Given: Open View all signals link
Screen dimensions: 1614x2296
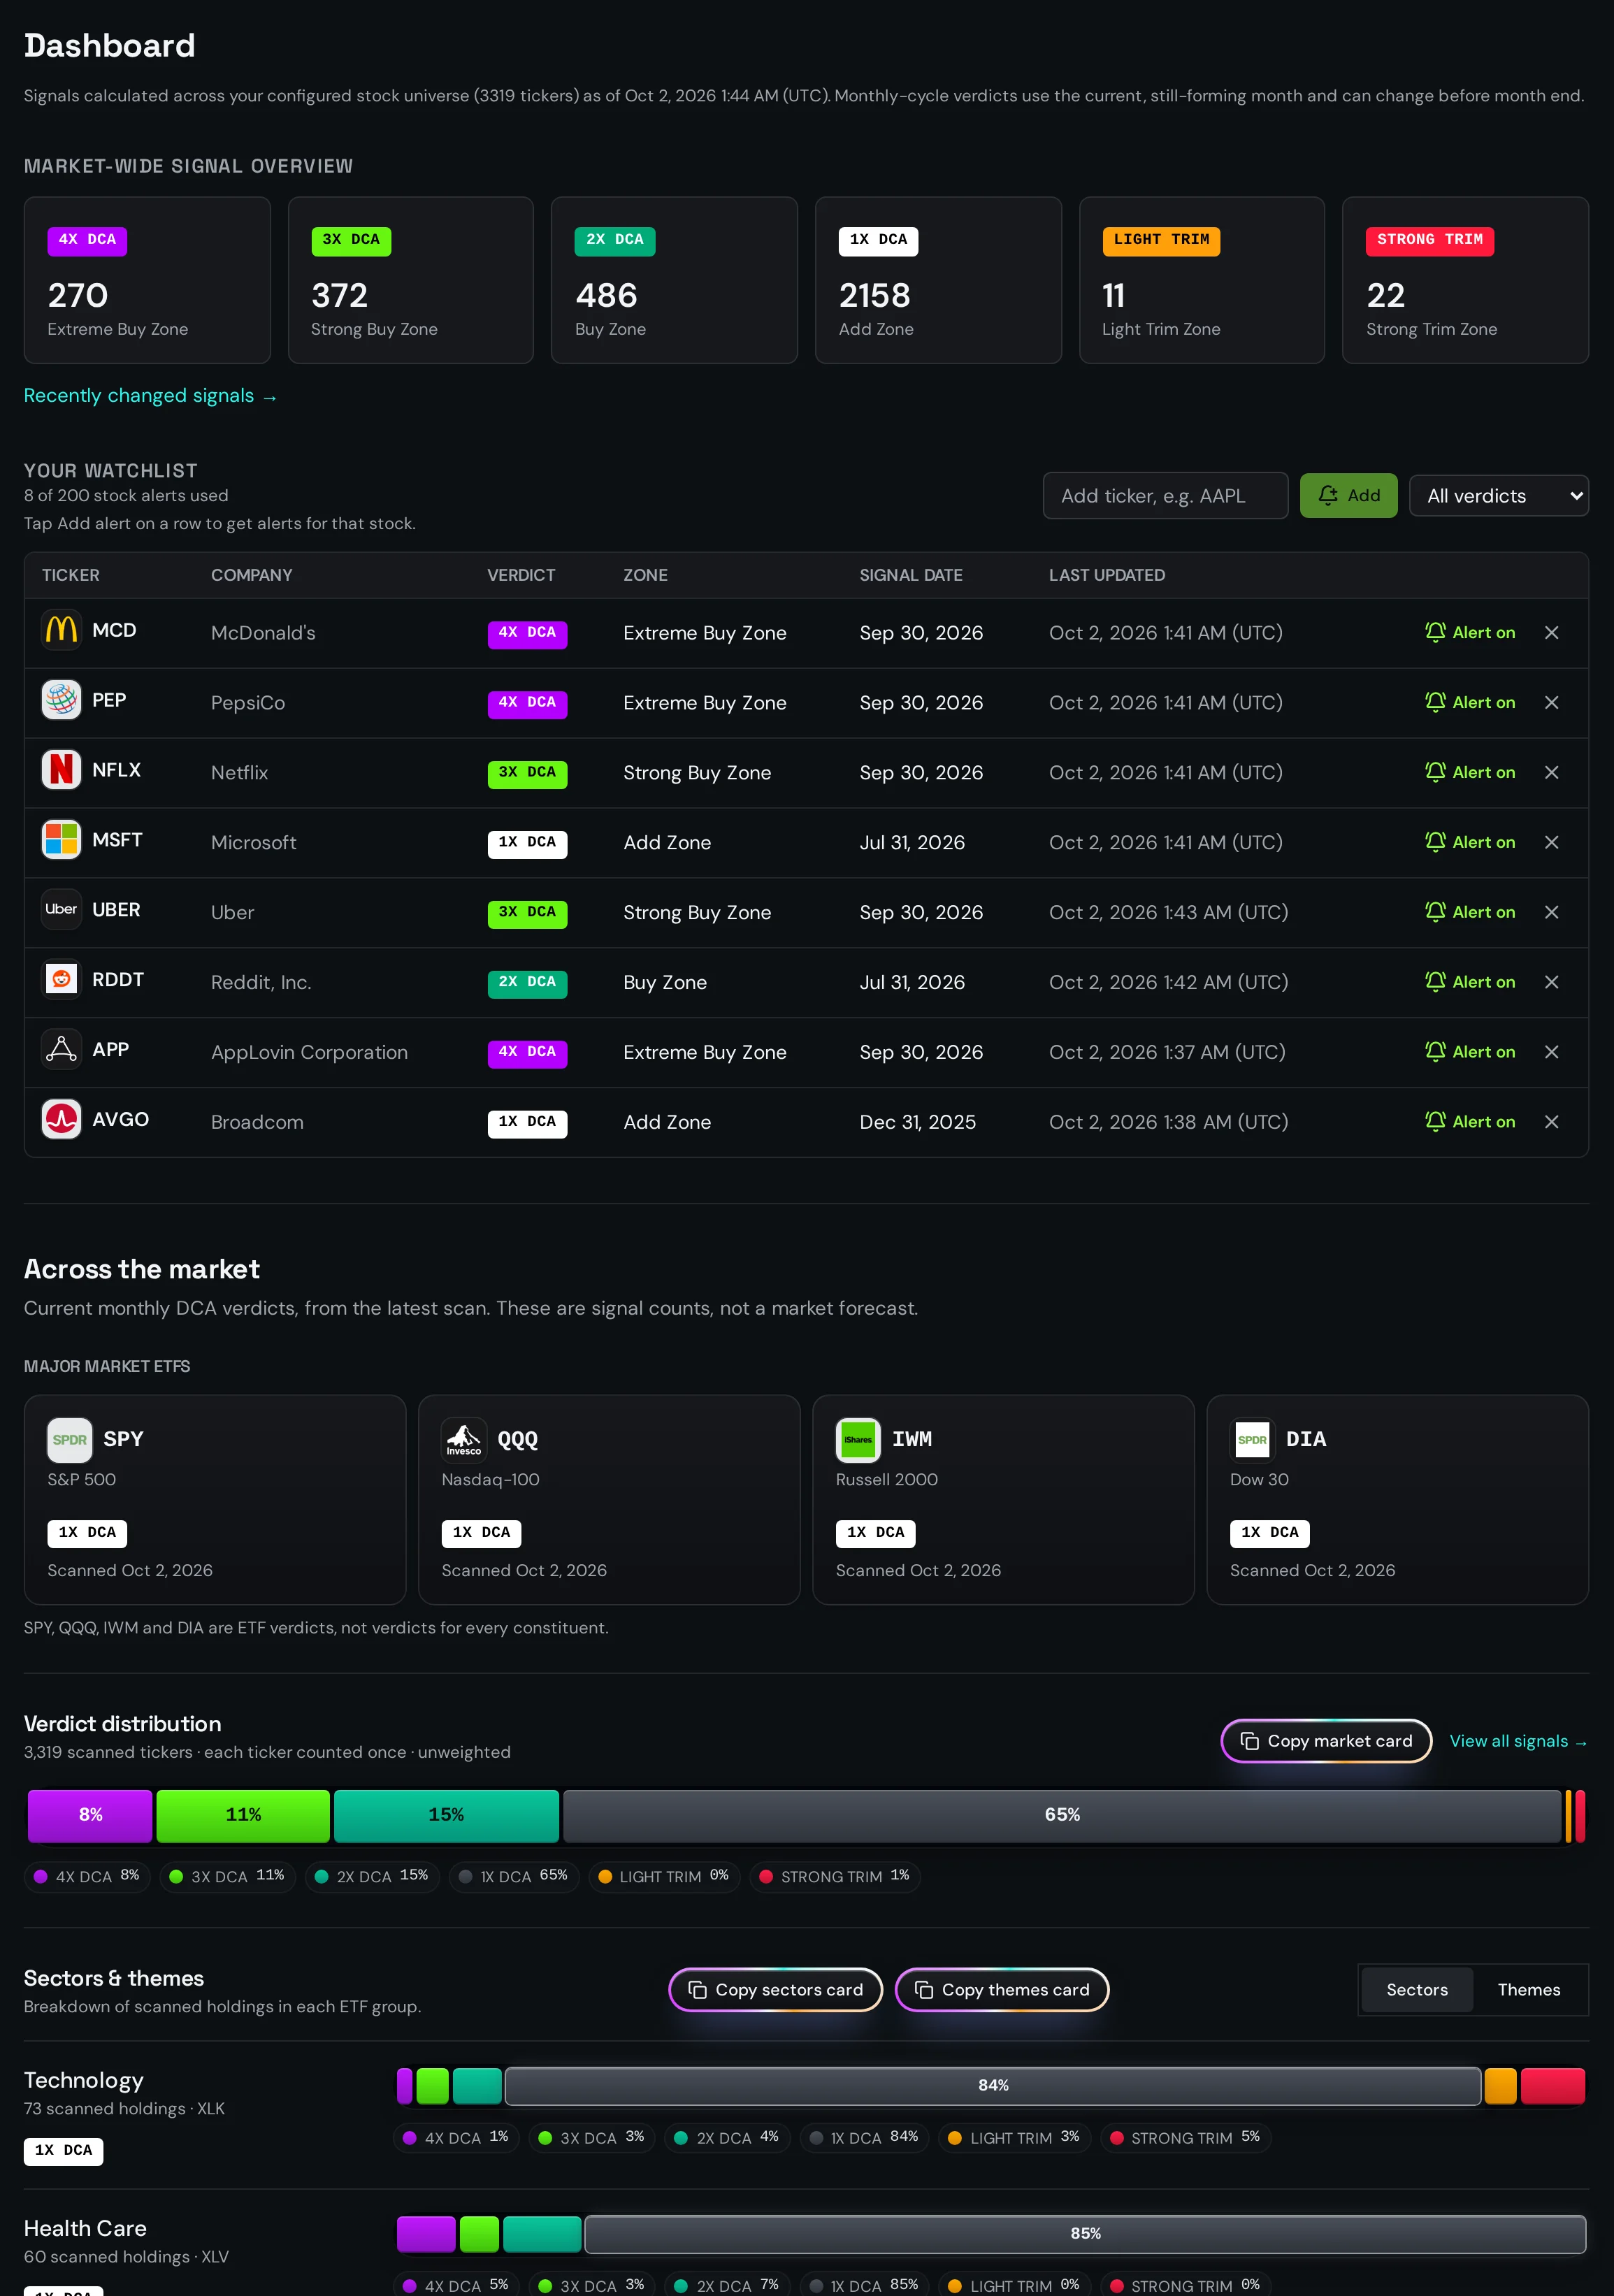Looking at the screenshot, I should click(x=1518, y=1741).
